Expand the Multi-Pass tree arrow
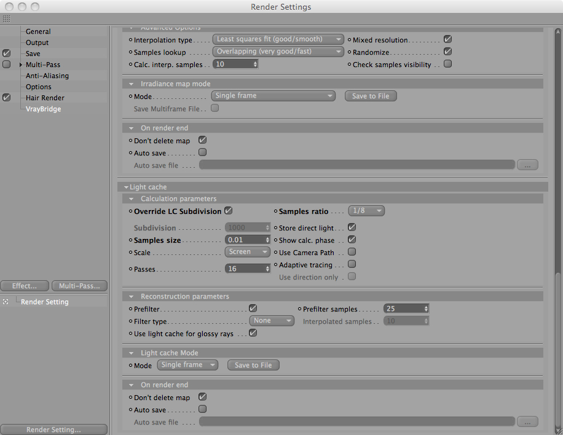Image resolution: width=563 pixels, height=435 pixels. (21, 65)
